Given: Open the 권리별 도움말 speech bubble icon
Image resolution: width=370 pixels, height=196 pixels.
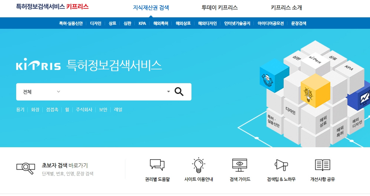Looking at the screenshot, I should (x=157, y=165).
